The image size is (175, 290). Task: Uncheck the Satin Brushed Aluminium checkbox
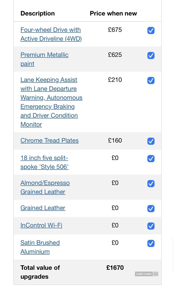151,243
